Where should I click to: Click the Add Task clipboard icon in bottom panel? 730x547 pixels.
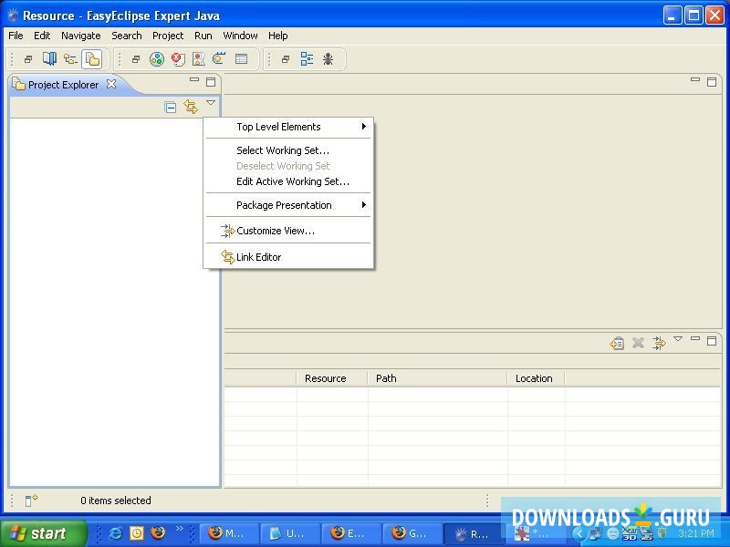(x=618, y=343)
